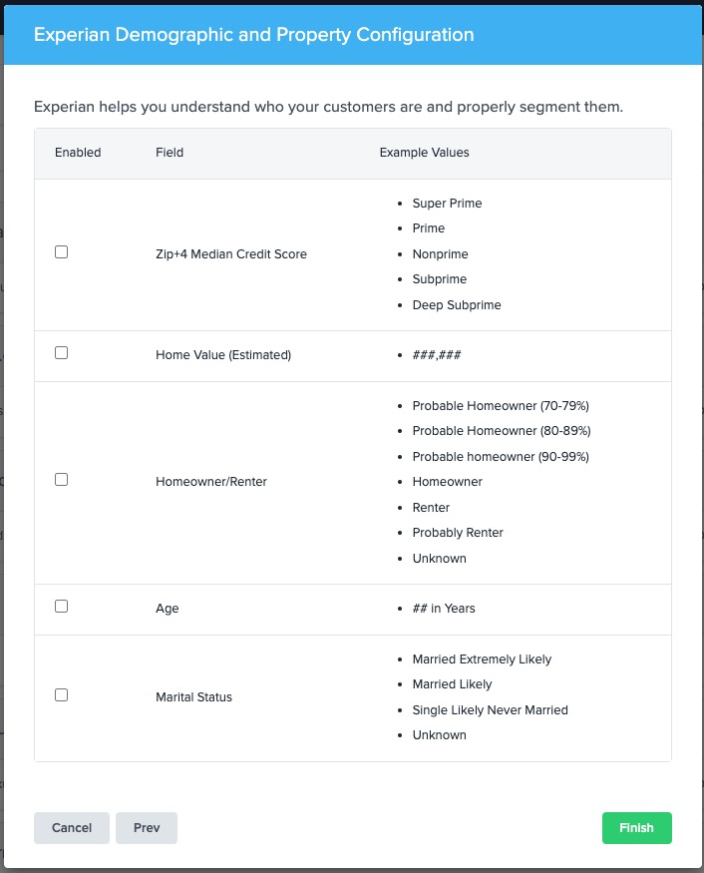This screenshot has width=704, height=873.
Task: Click the Super Prime example value
Action: pyautogui.click(x=447, y=204)
